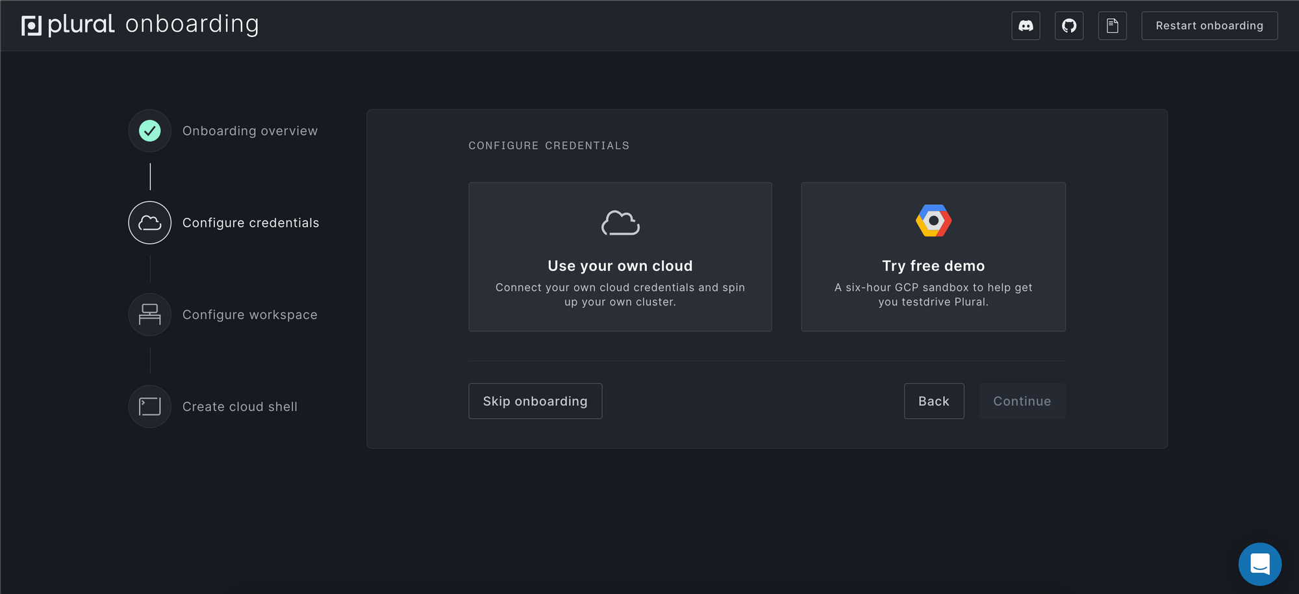This screenshot has width=1299, height=594.
Task: Select the Onboarding overview step label
Action: coord(250,131)
